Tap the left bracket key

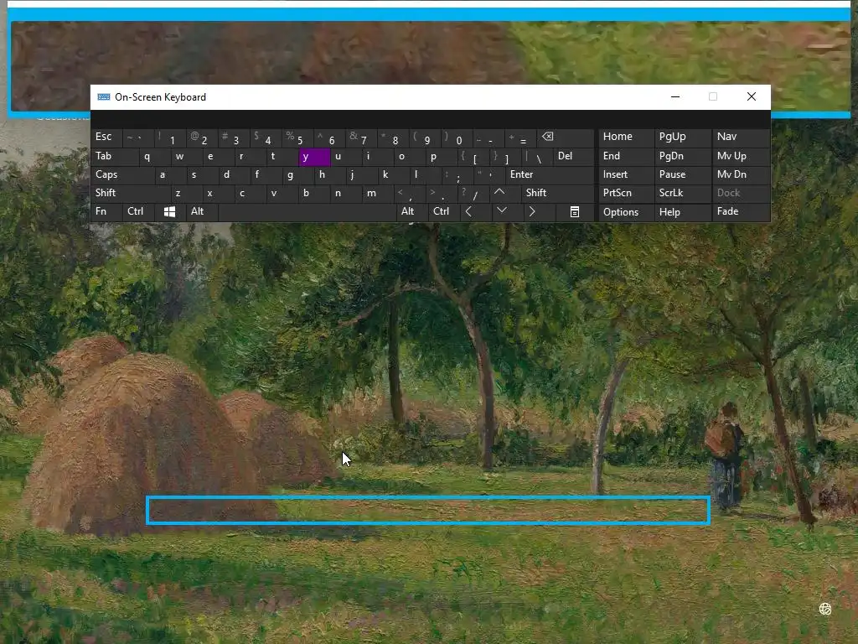tap(473, 156)
